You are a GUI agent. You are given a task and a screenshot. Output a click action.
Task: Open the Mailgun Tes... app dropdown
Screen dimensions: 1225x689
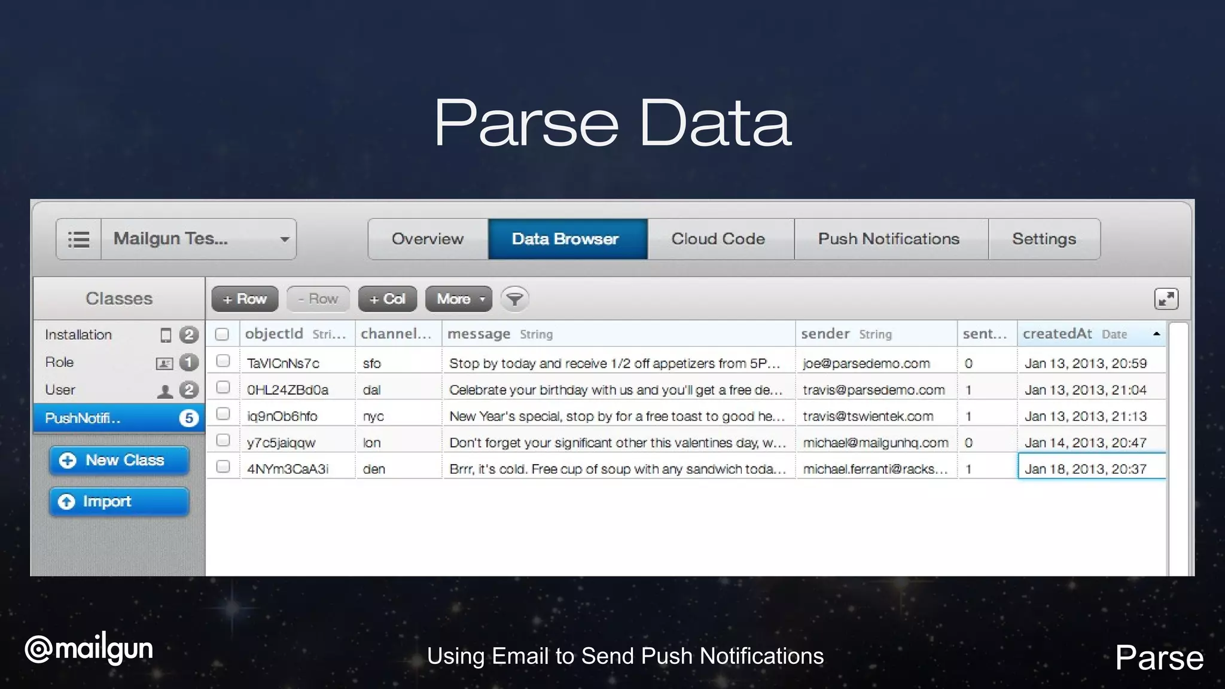pyautogui.click(x=199, y=239)
